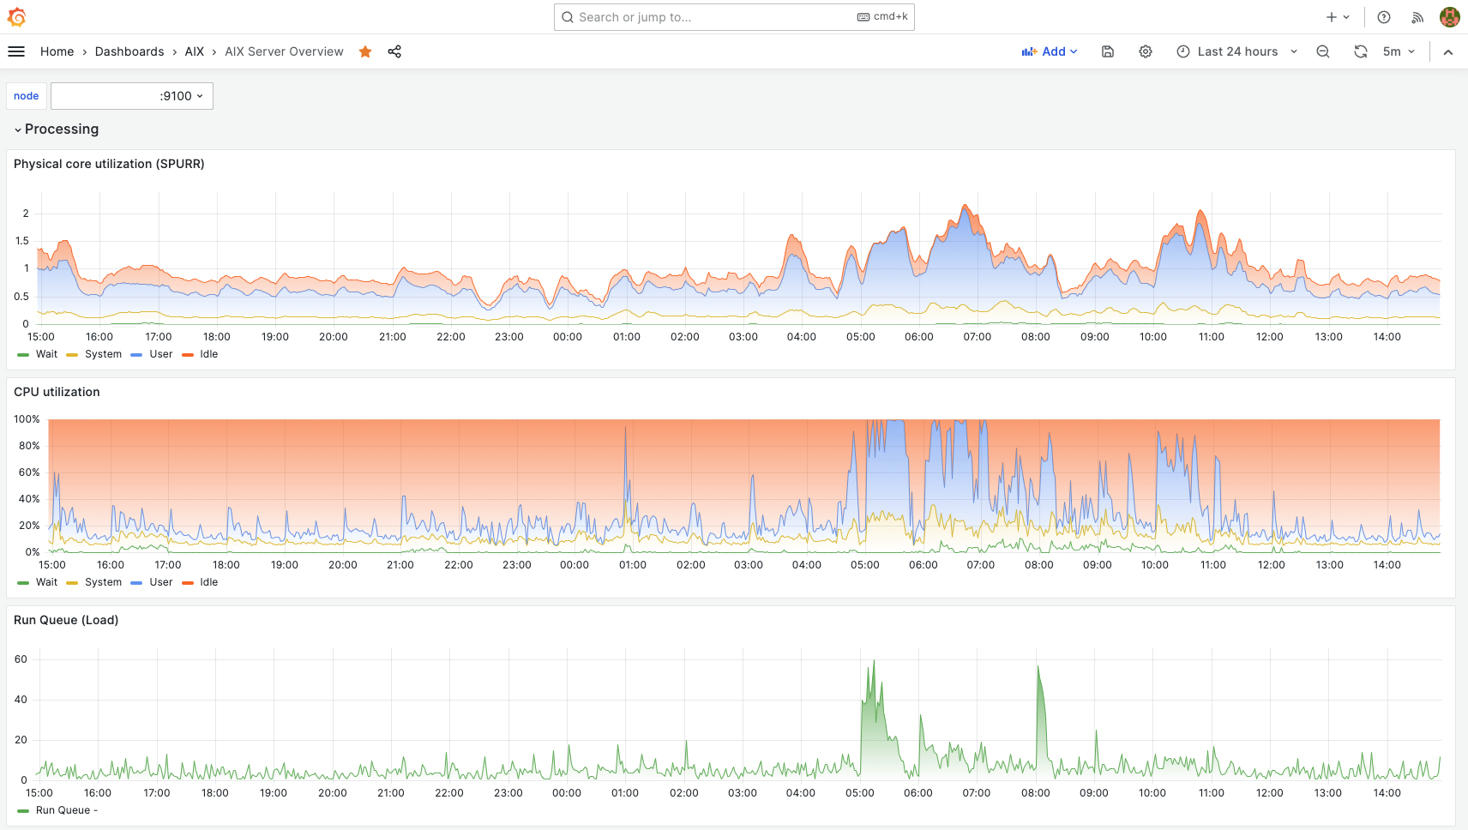Viewport: 1468px width, 830px height.
Task: Open the node variable value dropdown
Action: (130, 96)
